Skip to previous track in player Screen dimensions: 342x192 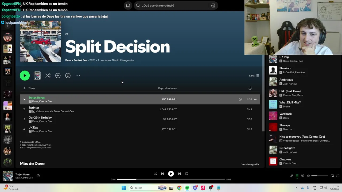162,174
